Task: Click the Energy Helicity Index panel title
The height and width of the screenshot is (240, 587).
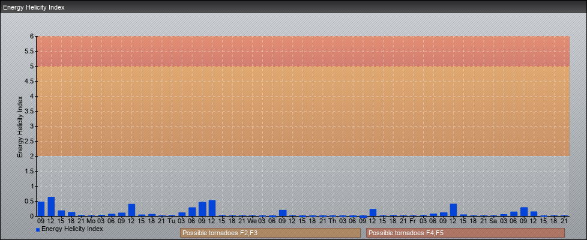Action: 34,7
